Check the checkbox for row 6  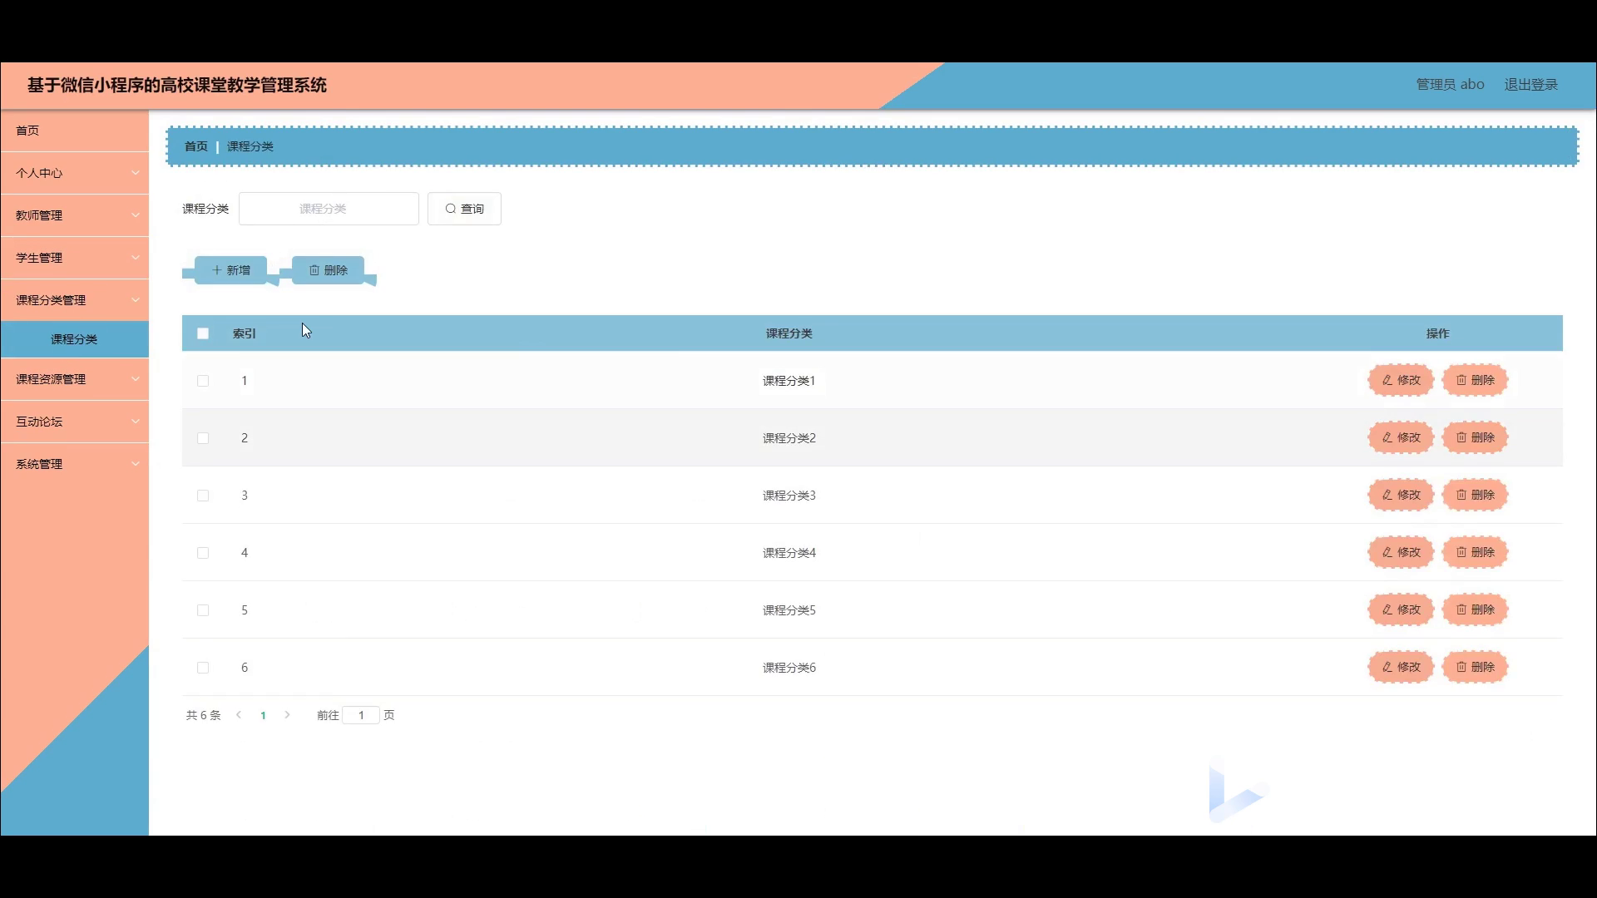pos(203,668)
